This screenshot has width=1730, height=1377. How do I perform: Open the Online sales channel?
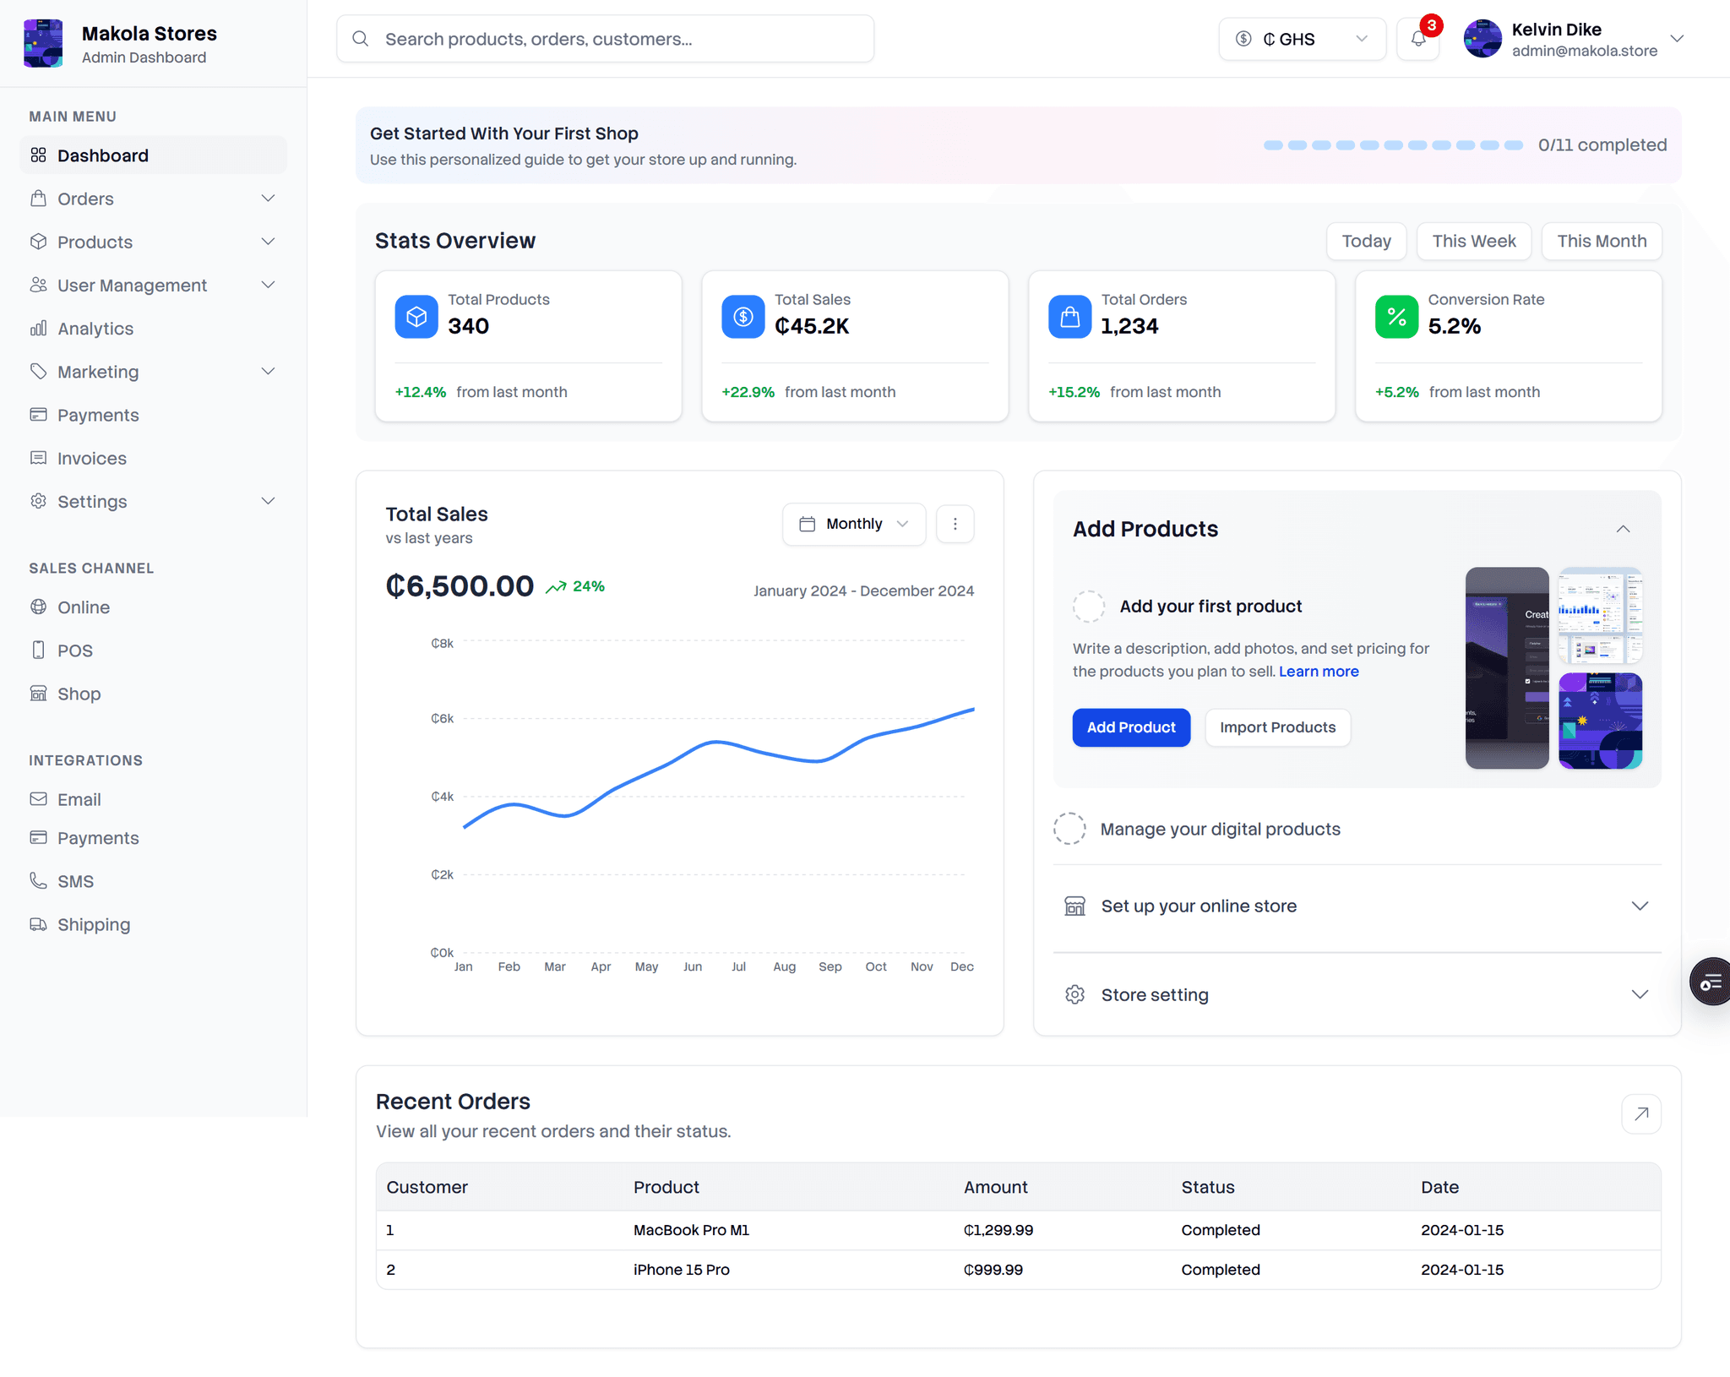(x=153, y=607)
